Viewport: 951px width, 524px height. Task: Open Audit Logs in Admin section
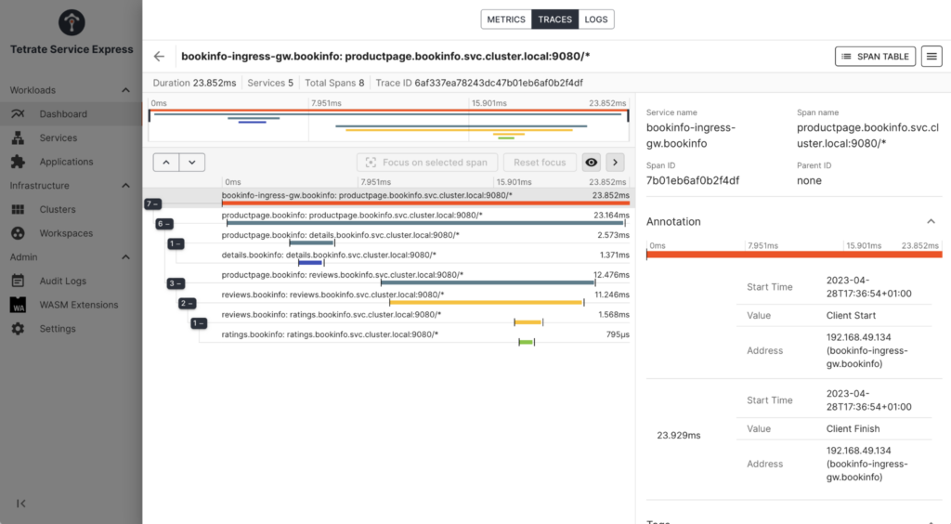(x=62, y=281)
